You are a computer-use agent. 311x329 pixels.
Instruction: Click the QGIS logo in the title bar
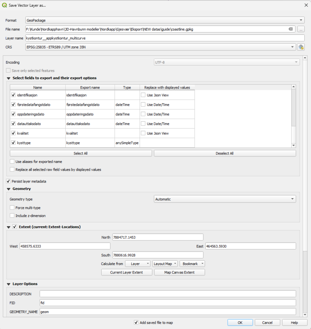(4, 5)
